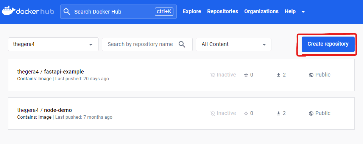
Task: Click 'Public' label on node-demo row
Action: pos(323,113)
